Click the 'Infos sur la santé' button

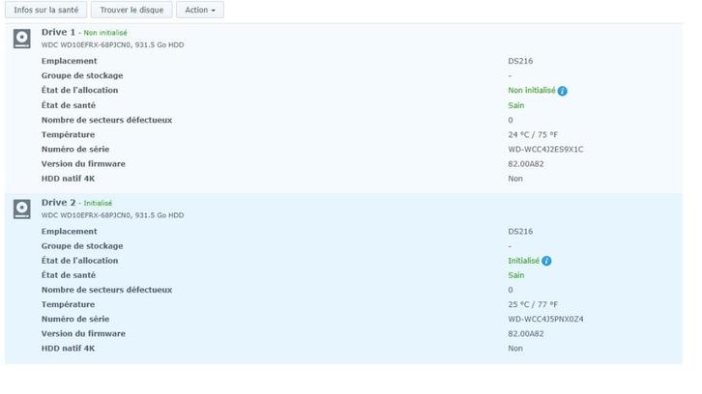(46, 10)
